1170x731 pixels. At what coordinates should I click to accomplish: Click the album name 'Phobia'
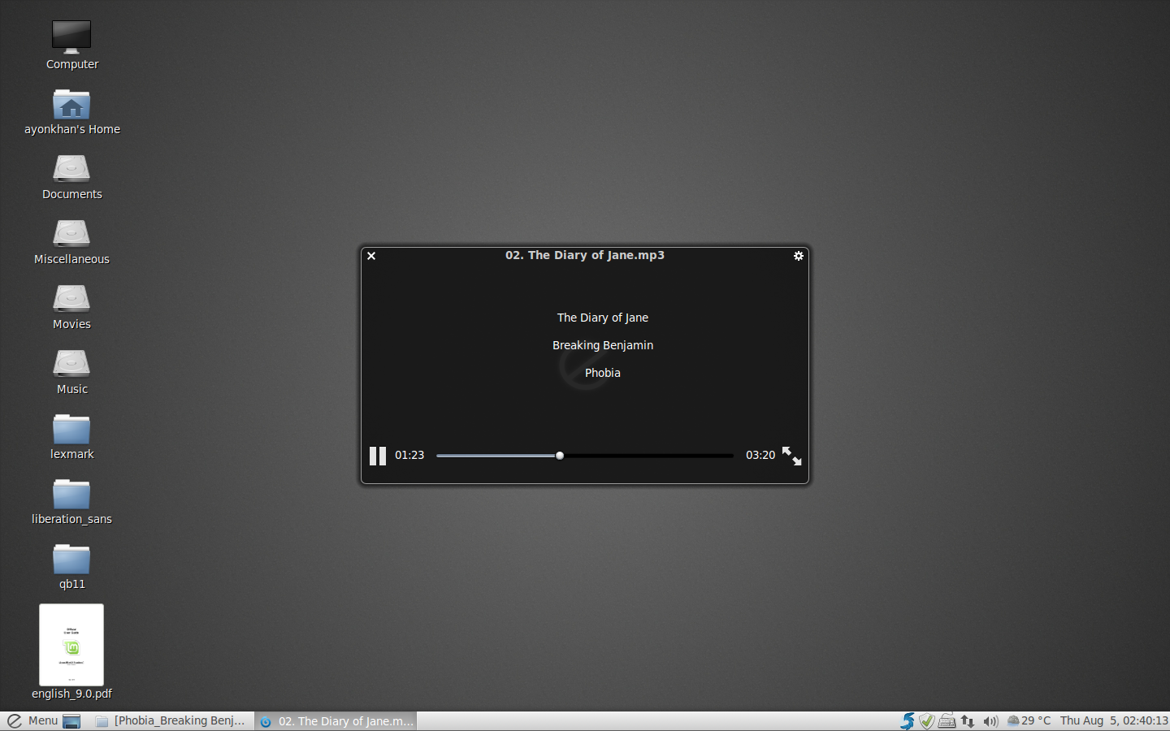pyautogui.click(x=603, y=373)
